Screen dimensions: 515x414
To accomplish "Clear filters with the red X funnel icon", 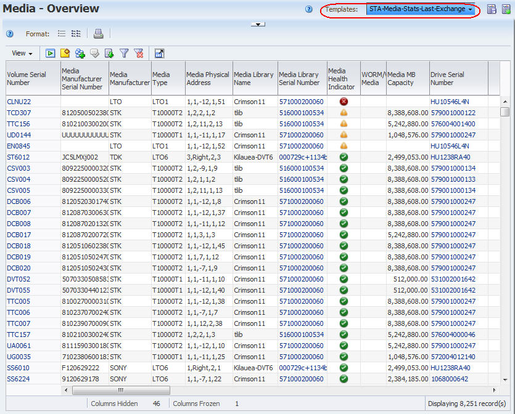I will click(x=139, y=54).
